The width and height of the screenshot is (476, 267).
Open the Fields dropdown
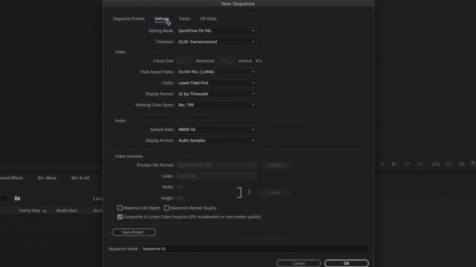click(216, 83)
